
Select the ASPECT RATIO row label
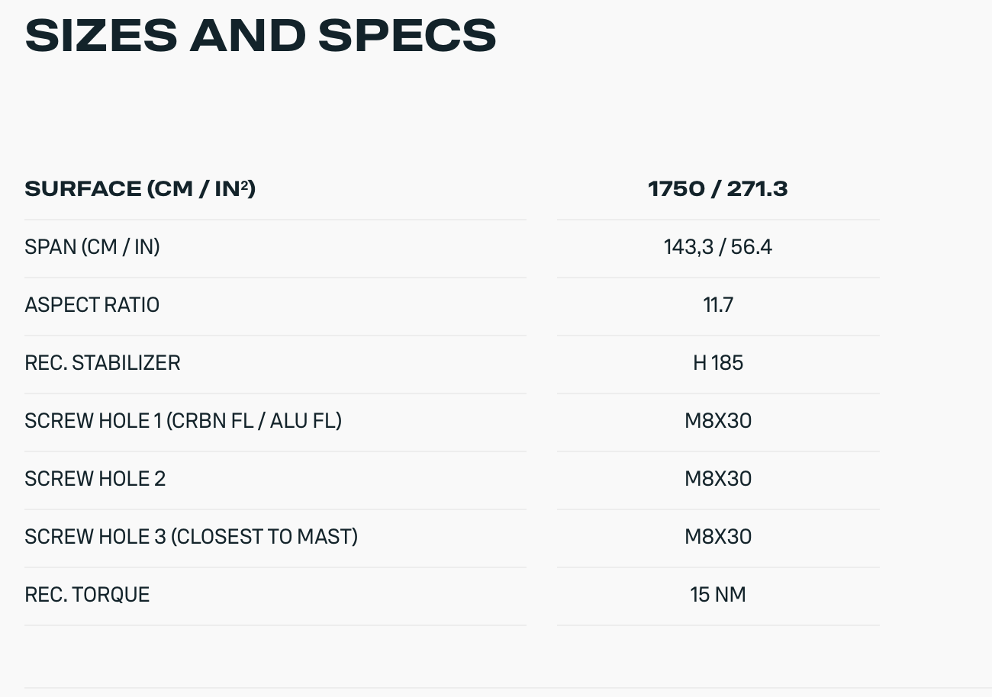(92, 305)
